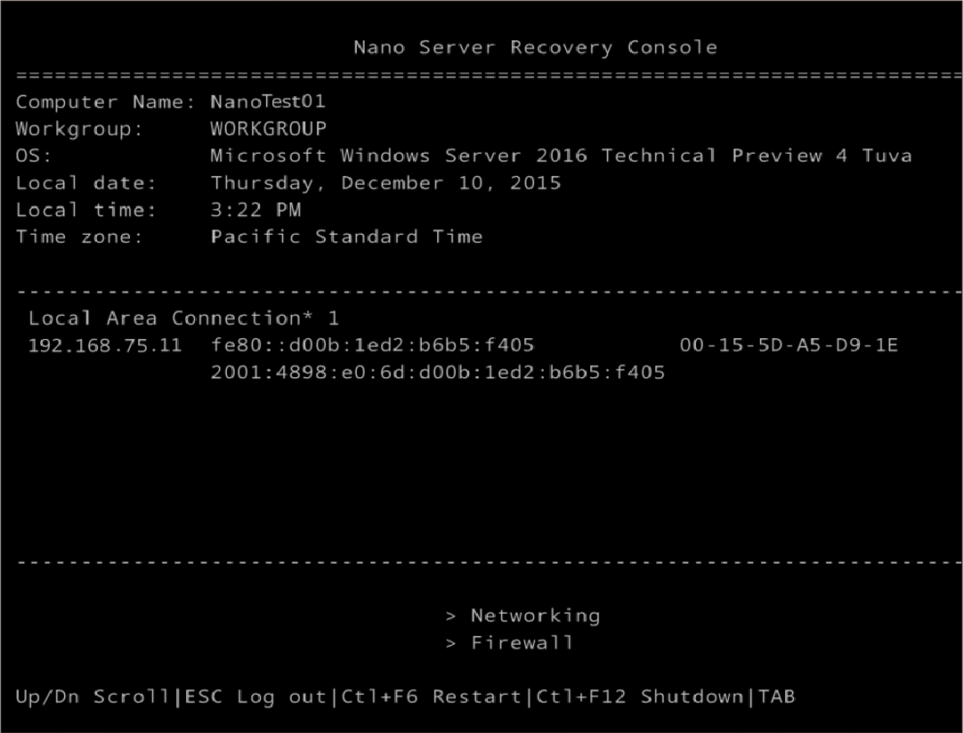Image resolution: width=963 pixels, height=733 pixels.
Task: Click the IPv6 address starting with 2001:4898
Action: pyautogui.click(x=438, y=372)
